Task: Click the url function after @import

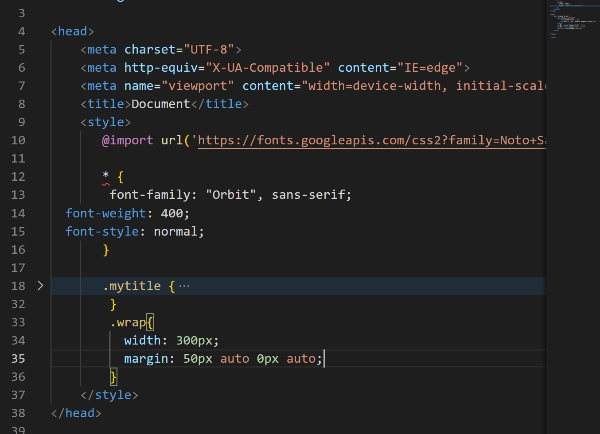Action: coord(172,140)
